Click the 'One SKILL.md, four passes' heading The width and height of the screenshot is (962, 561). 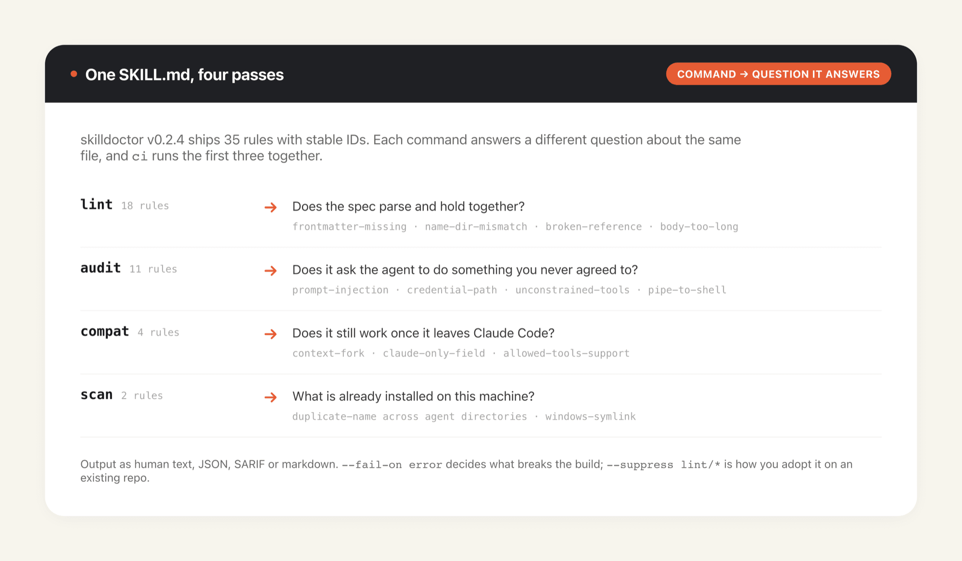(184, 75)
